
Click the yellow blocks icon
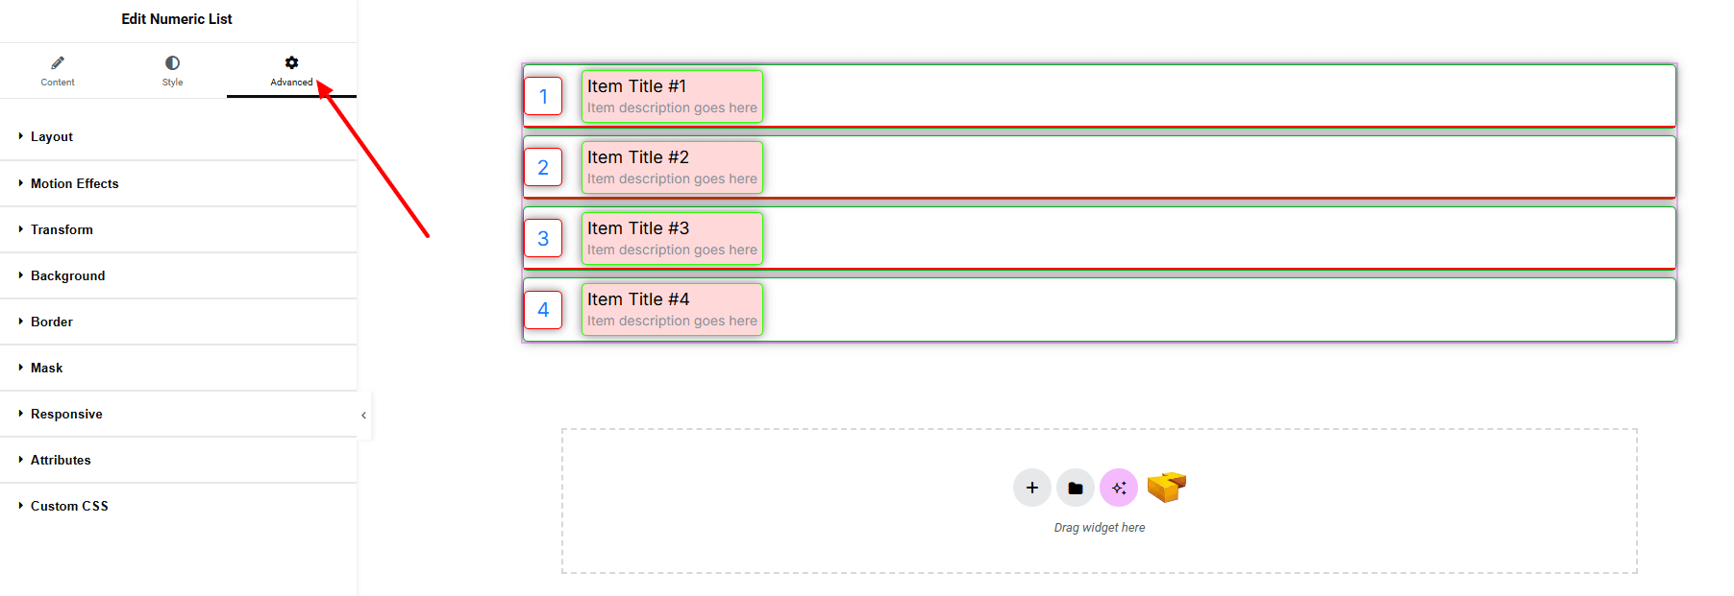1166,487
